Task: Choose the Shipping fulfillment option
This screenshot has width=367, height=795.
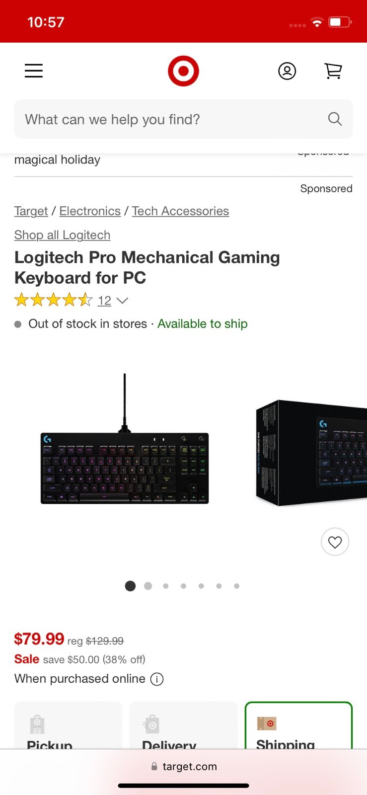Action: click(x=298, y=725)
